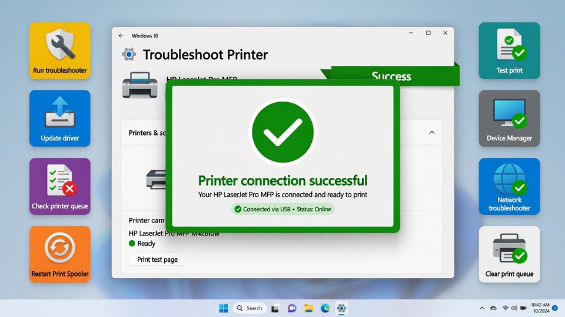Show hidden icons in system tray
Image resolution: width=565 pixels, height=317 pixels.
coord(482,308)
